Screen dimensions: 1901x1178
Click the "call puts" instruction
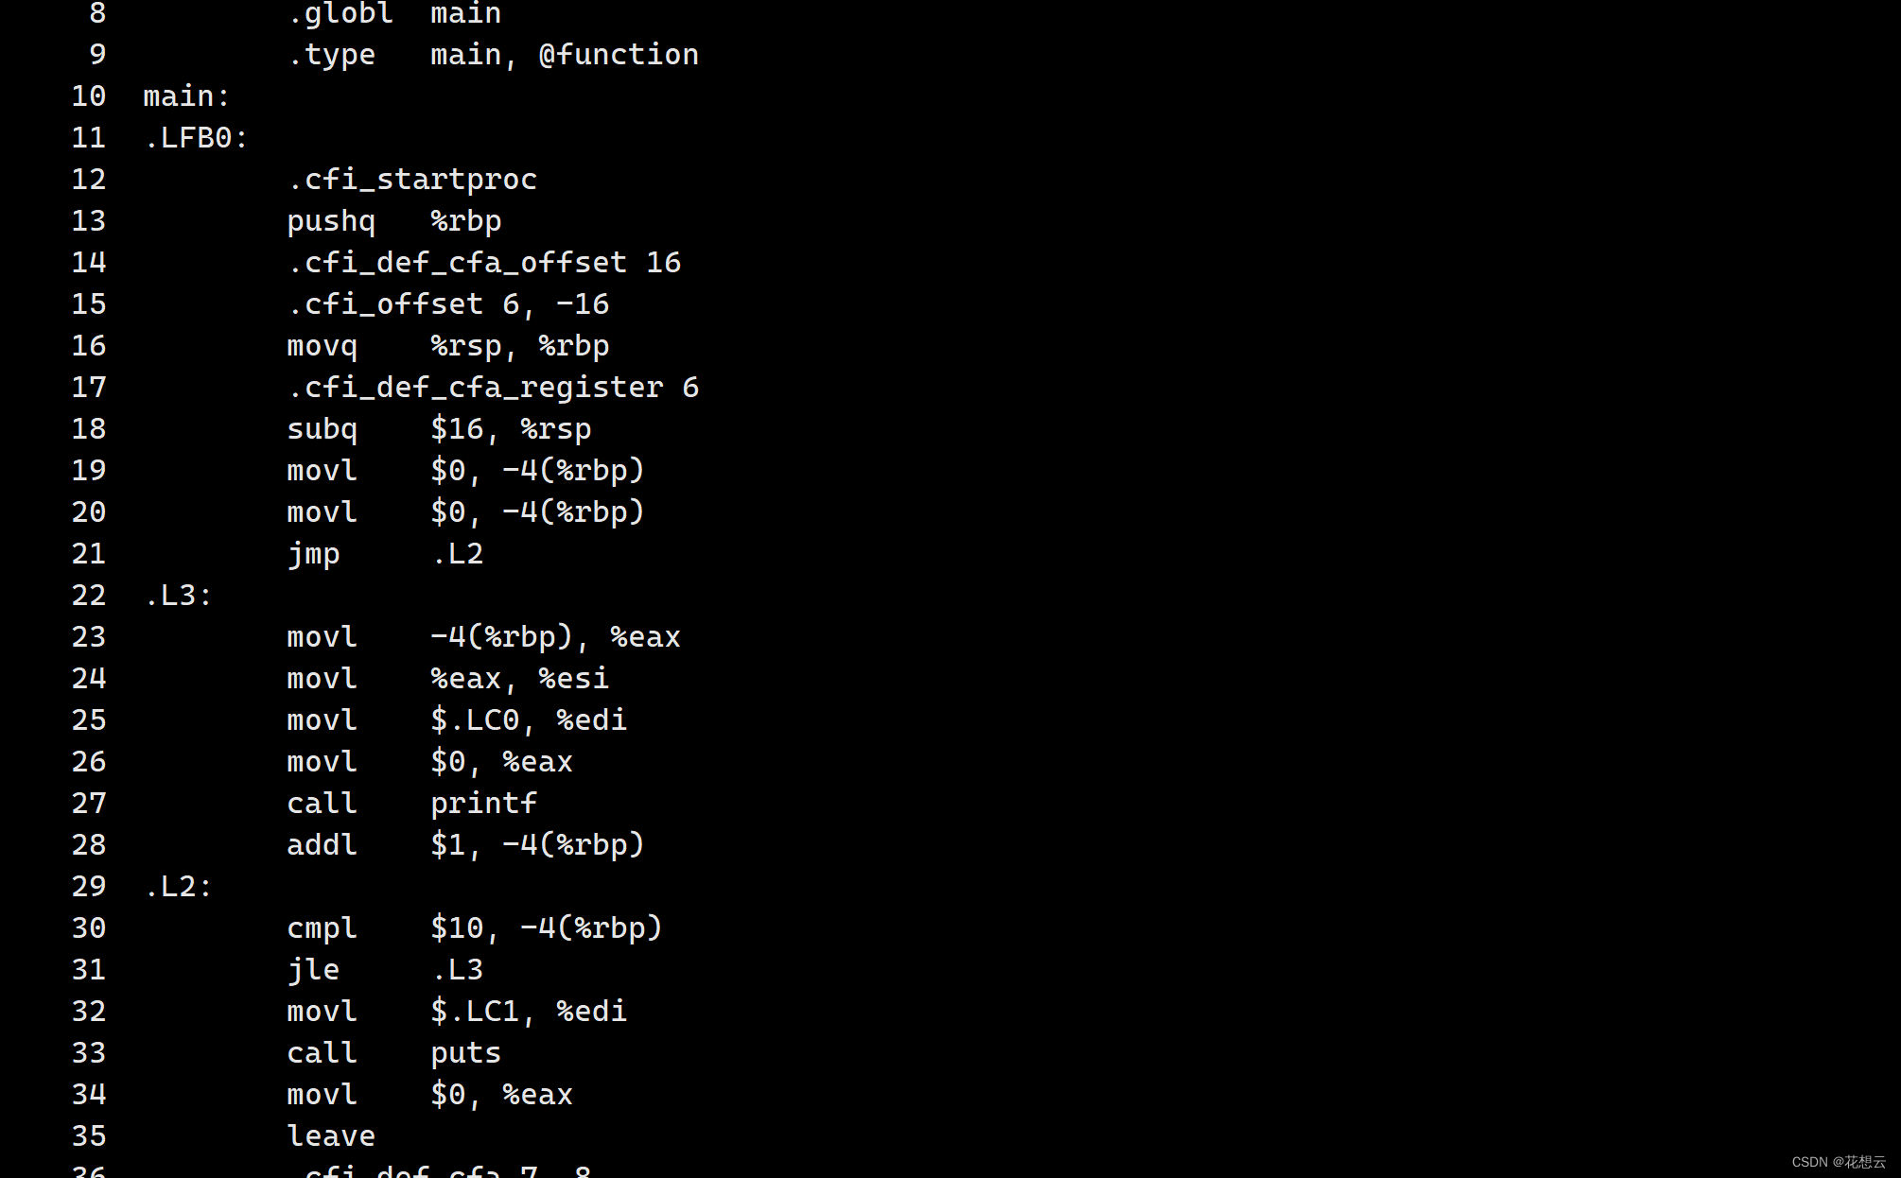[393, 1053]
